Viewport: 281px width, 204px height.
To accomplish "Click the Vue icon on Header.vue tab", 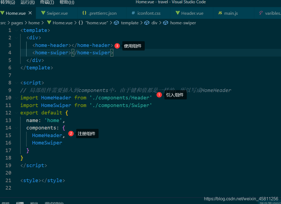I will [x=178, y=13].
